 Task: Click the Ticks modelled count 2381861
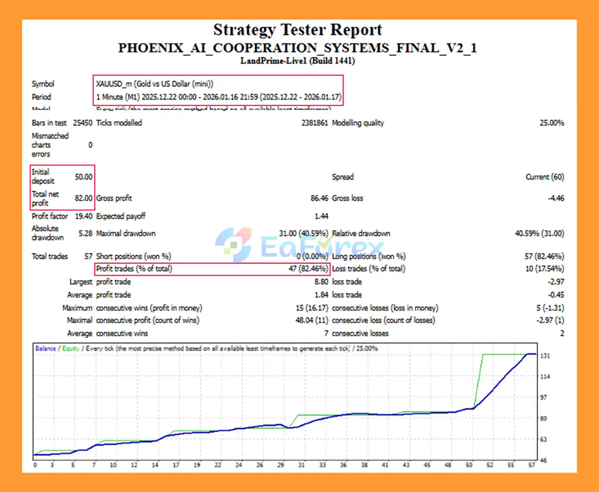click(314, 123)
